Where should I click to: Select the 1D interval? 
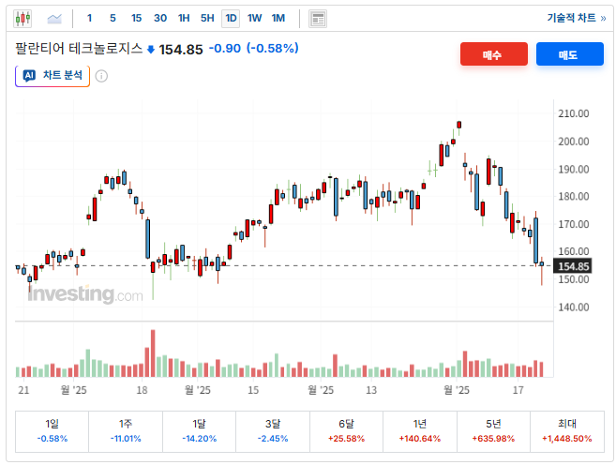(231, 18)
